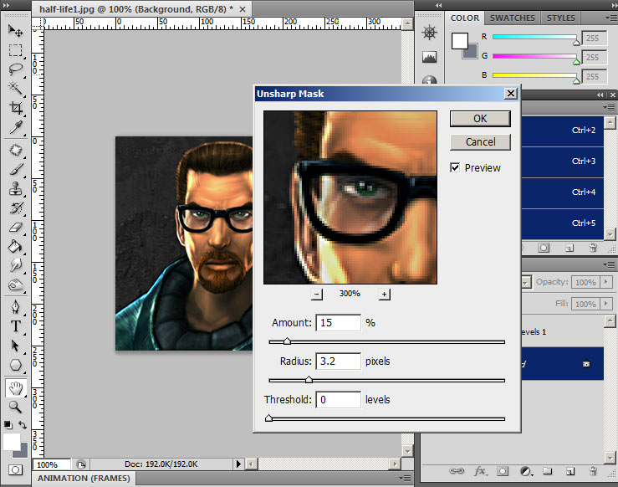
Task: Click the Radius slider handle
Action: pyautogui.click(x=309, y=379)
